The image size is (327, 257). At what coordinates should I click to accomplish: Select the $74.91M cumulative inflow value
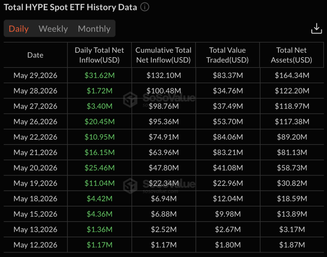click(x=163, y=137)
